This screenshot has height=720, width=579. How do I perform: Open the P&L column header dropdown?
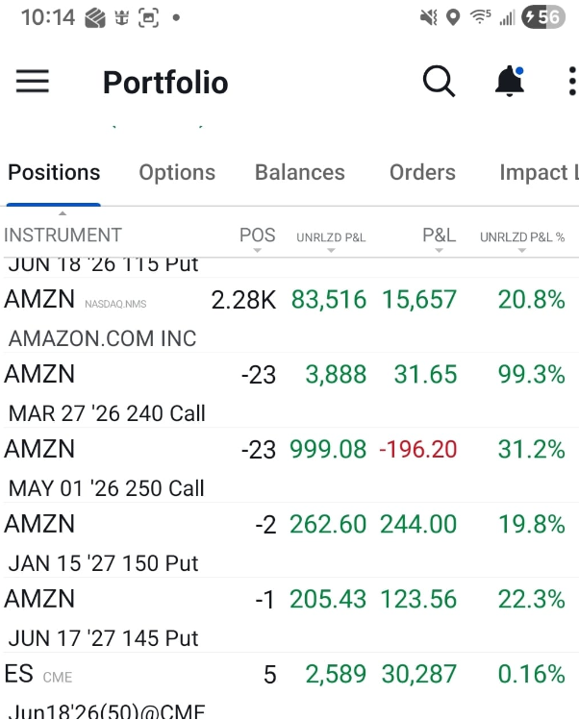click(440, 251)
